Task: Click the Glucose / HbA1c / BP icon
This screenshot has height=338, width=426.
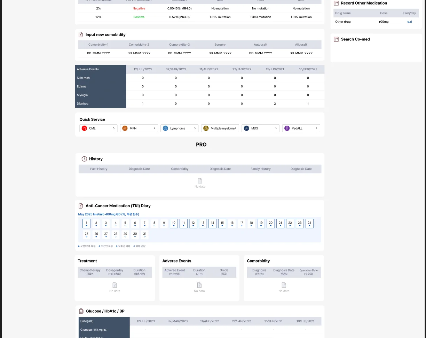Action: pos(81,311)
